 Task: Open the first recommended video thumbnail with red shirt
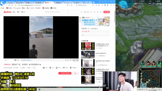pos(88,46)
